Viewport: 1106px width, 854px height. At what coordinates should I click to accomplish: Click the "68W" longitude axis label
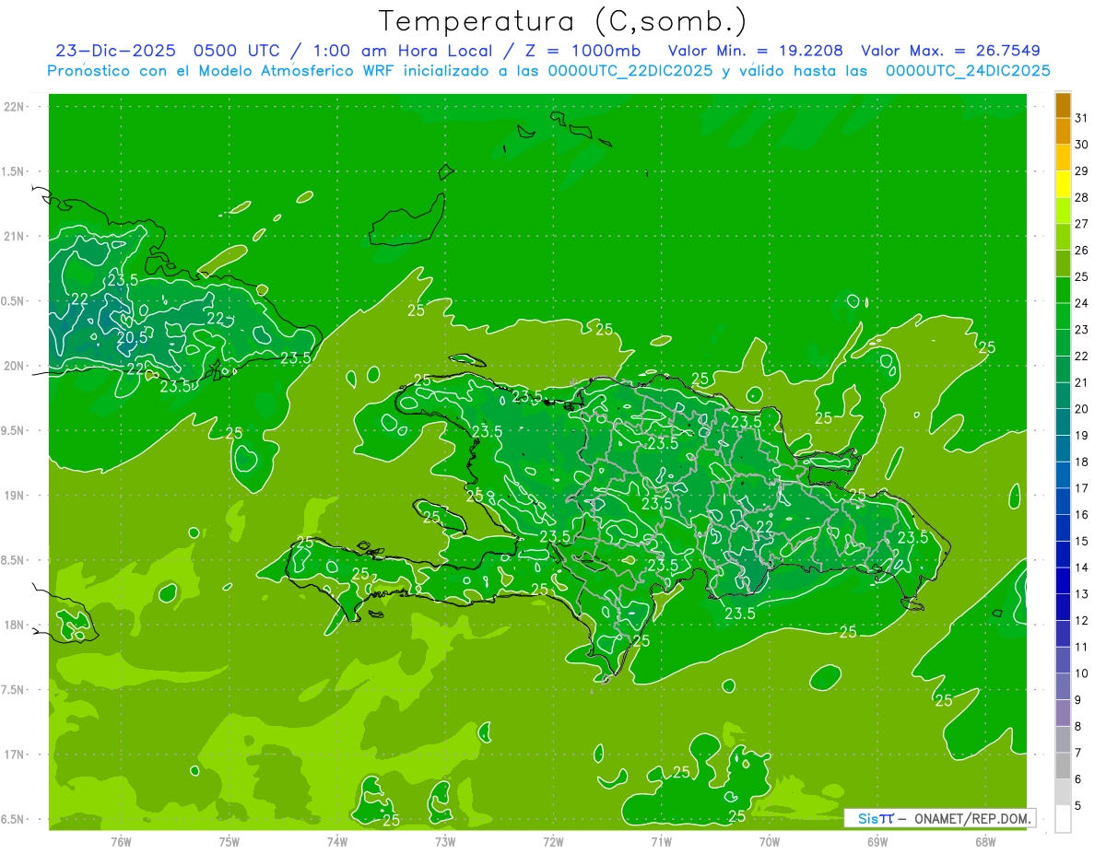tap(985, 842)
